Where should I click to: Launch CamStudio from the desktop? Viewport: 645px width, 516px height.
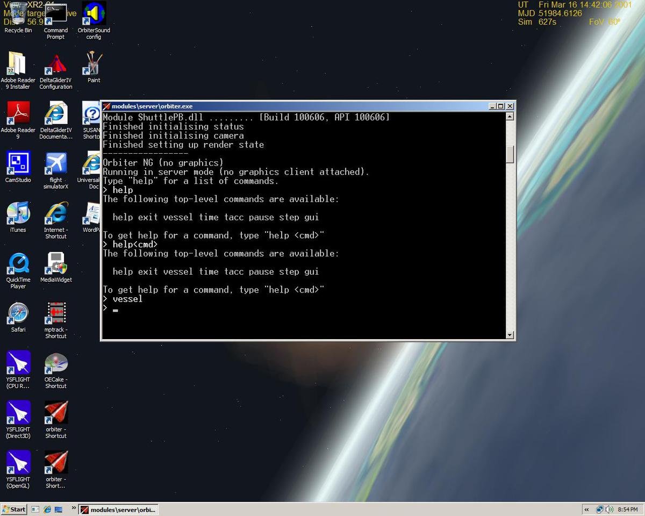[x=18, y=167]
